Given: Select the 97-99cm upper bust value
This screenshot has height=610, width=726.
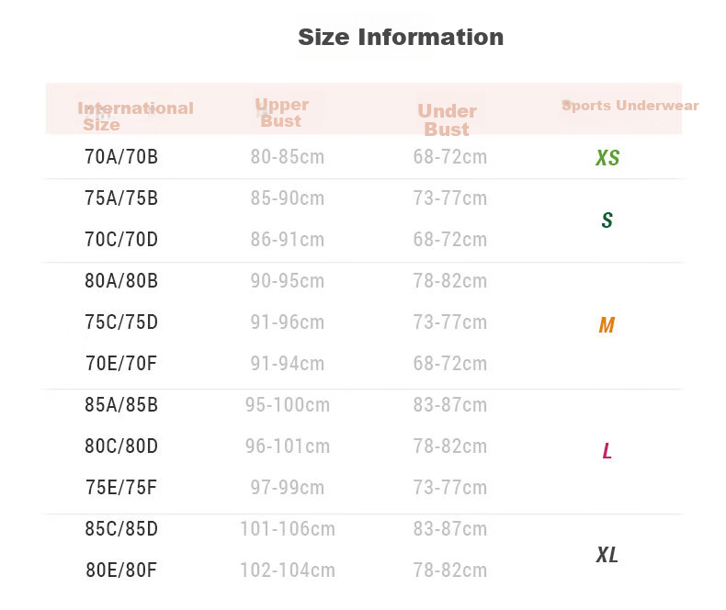Looking at the screenshot, I should pyautogui.click(x=288, y=487).
